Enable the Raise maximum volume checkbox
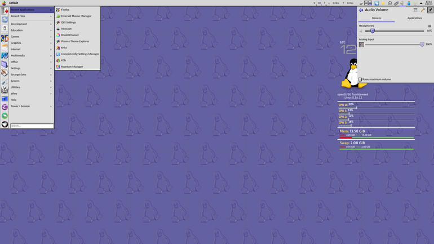This screenshot has height=244, width=434. tap(360, 79)
